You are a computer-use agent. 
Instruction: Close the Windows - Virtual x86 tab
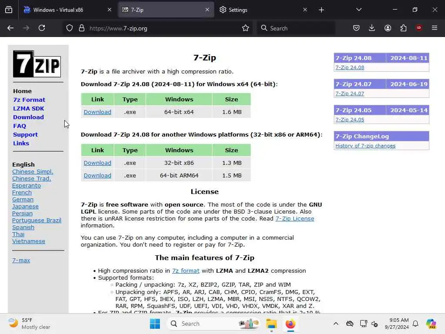(110, 10)
